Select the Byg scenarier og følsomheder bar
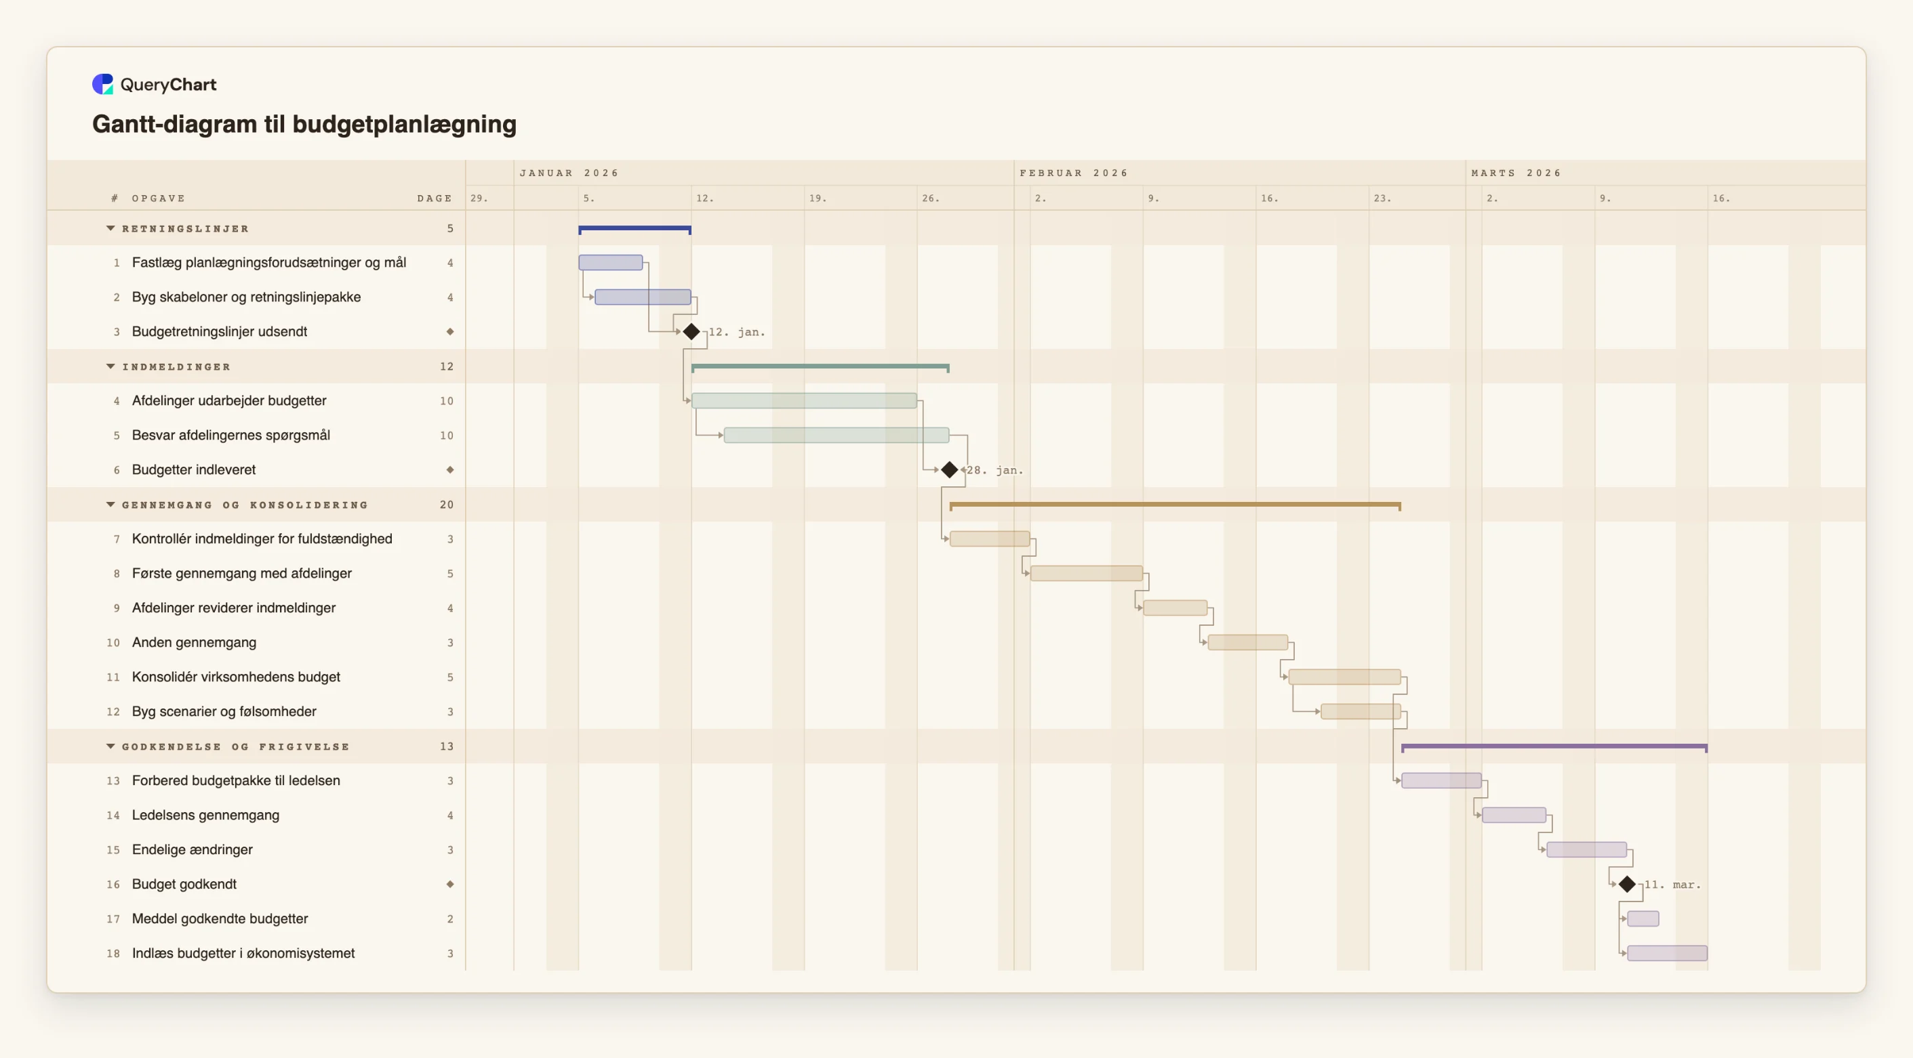Image resolution: width=1913 pixels, height=1058 pixels. click(1361, 711)
